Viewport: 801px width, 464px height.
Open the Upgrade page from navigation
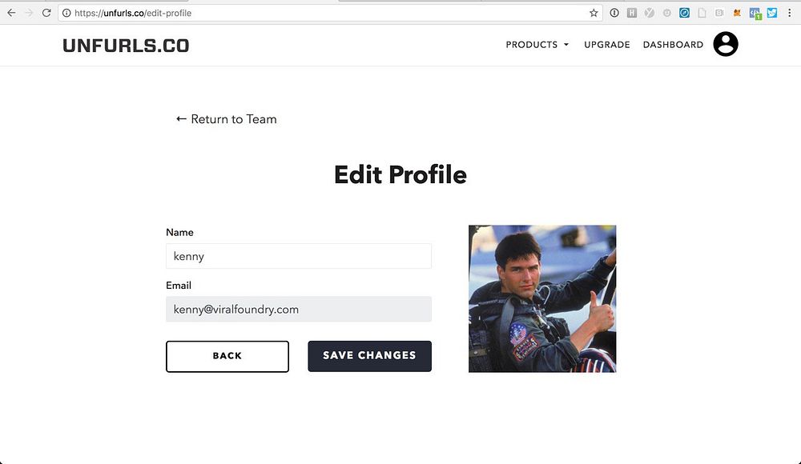(607, 45)
